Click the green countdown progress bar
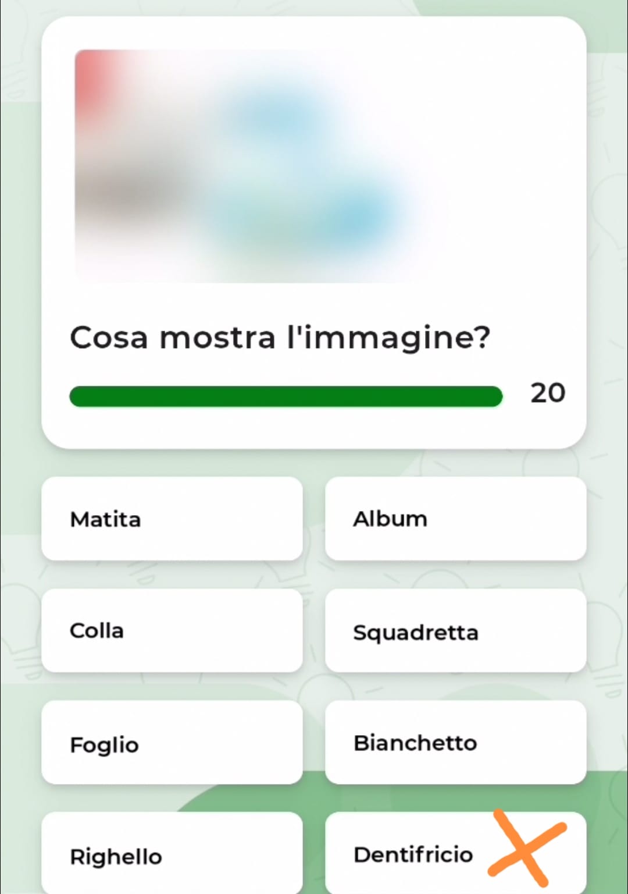The width and height of the screenshot is (628, 894). click(x=286, y=396)
